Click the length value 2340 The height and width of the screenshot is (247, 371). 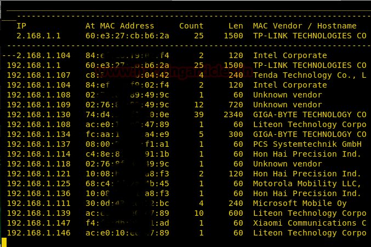pyautogui.click(x=233, y=114)
